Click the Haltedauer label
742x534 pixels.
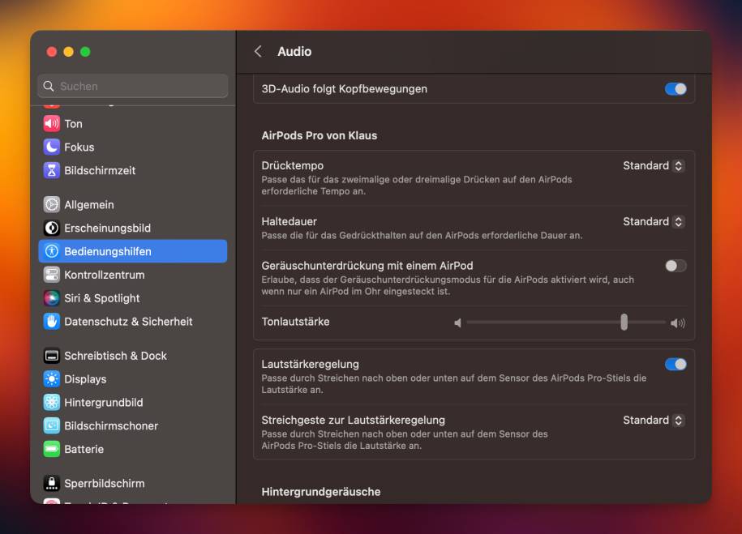click(290, 222)
